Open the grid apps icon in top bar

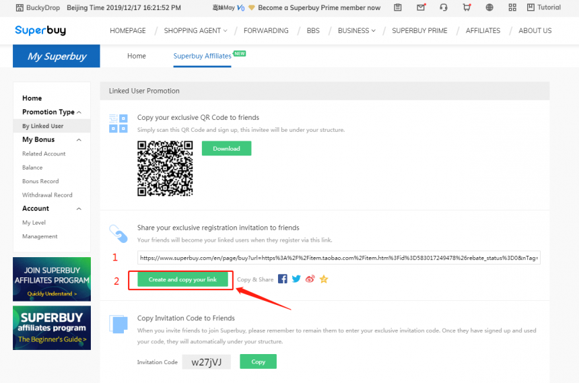click(512, 8)
